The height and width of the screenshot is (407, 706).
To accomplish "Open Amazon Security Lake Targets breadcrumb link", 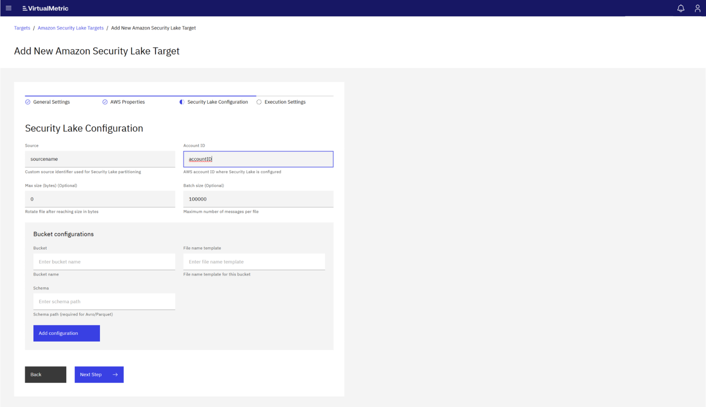I will pyautogui.click(x=70, y=28).
